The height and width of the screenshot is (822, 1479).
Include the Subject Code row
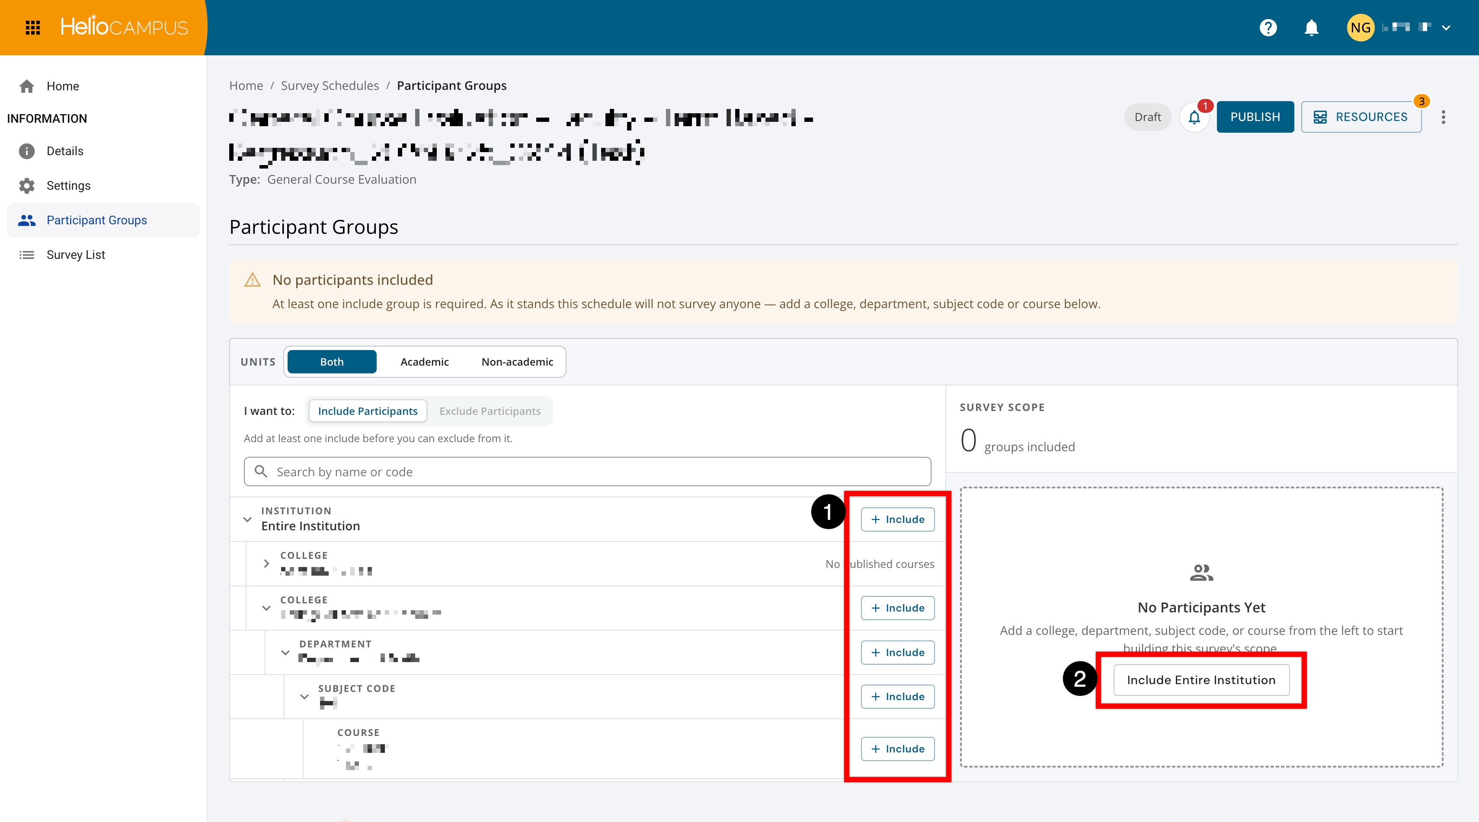click(897, 697)
